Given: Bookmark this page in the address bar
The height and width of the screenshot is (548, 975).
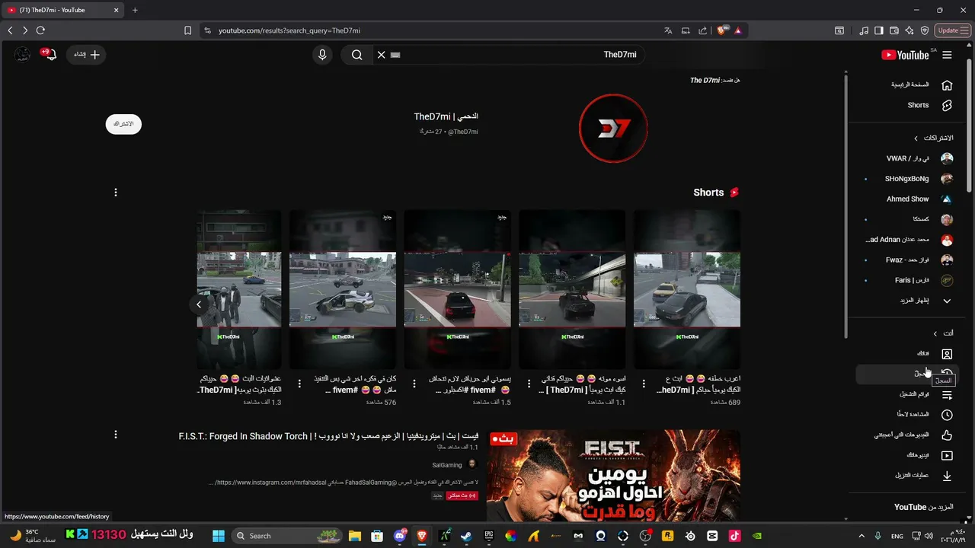Looking at the screenshot, I should pos(187,30).
